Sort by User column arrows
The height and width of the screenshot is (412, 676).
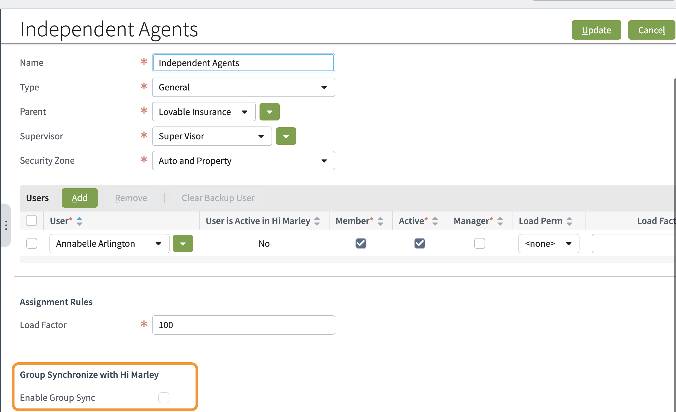(79, 221)
